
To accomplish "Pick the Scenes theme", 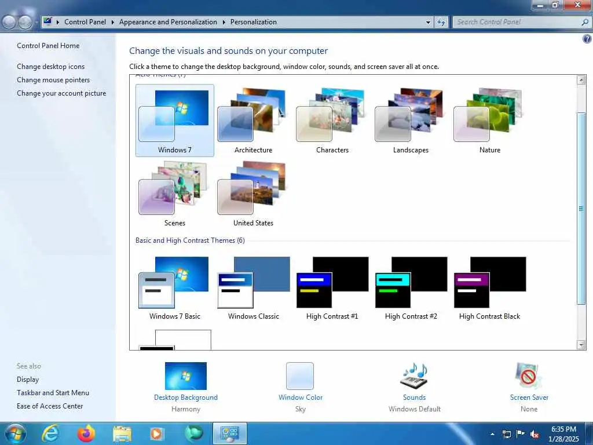I will pos(174,194).
